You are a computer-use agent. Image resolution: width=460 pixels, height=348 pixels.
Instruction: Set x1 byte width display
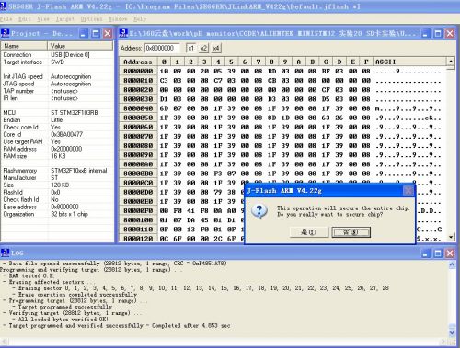(x=190, y=49)
